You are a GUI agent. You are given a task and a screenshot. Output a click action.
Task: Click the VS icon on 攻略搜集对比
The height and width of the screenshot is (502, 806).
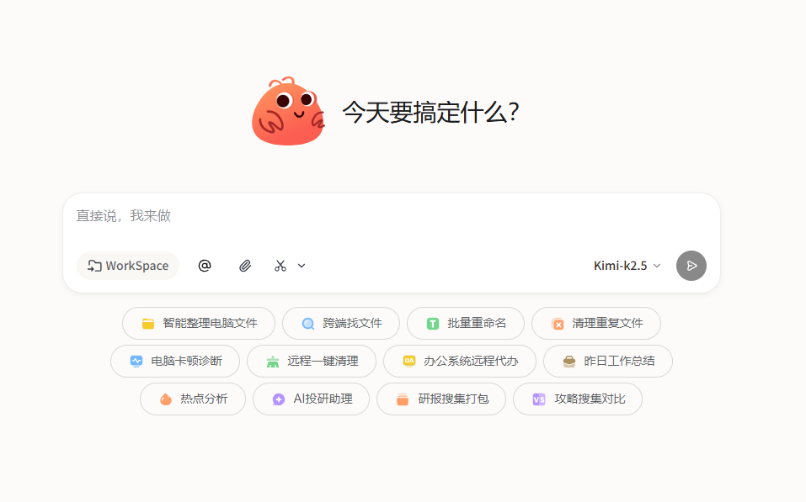tap(538, 399)
